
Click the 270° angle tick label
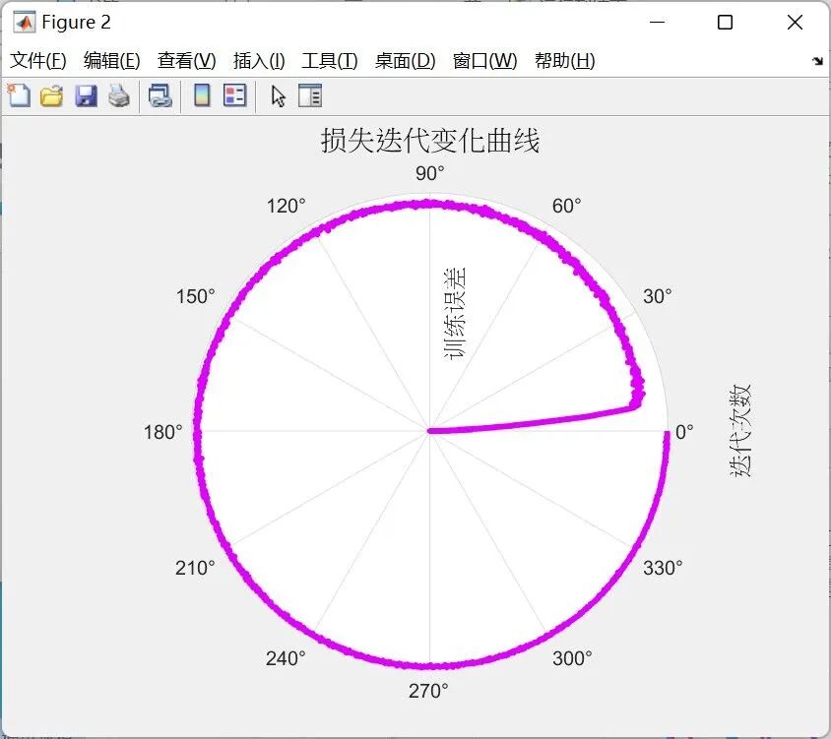[428, 691]
